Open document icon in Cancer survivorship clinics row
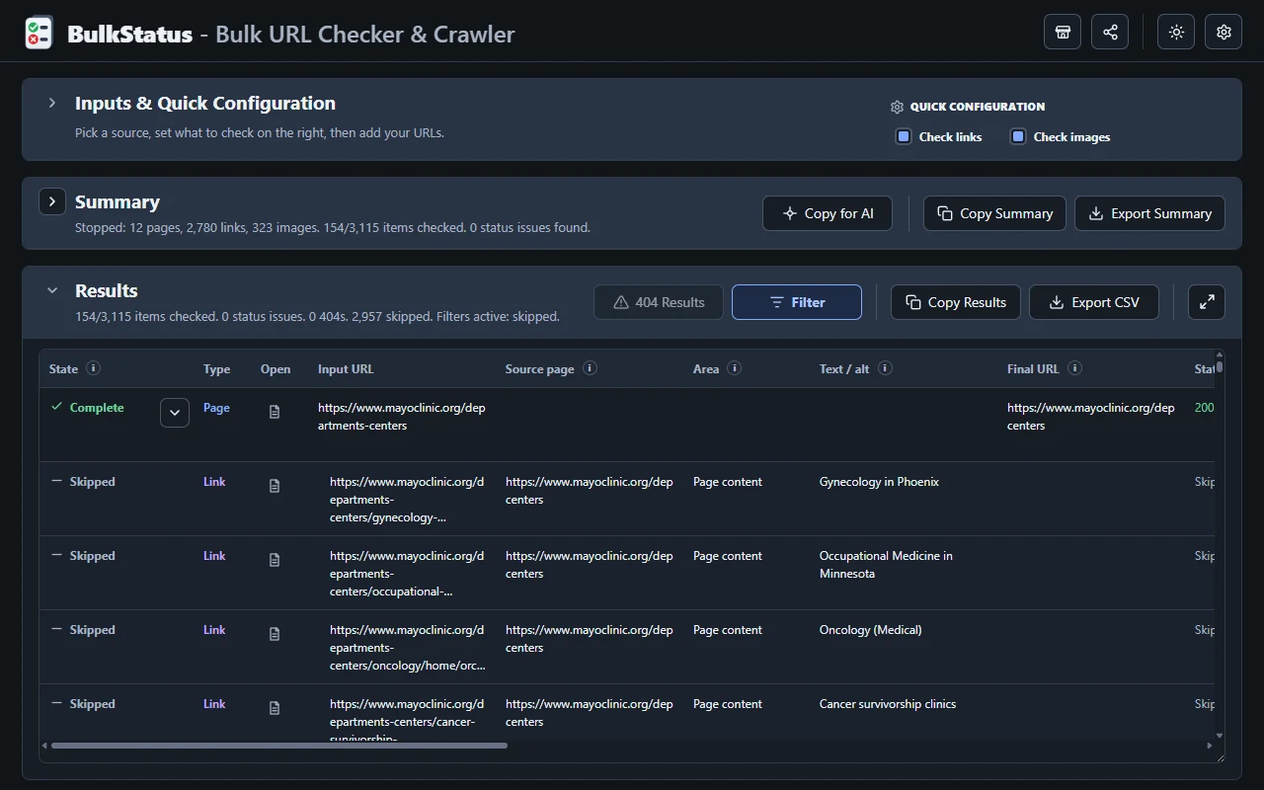Image resolution: width=1264 pixels, height=790 pixels. point(275,708)
